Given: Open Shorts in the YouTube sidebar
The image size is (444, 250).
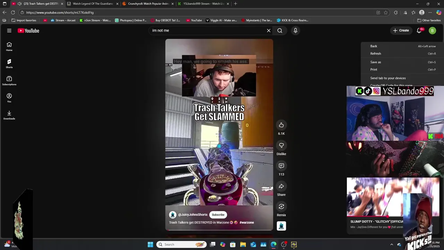Looking at the screenshot, I should point(9,64).
